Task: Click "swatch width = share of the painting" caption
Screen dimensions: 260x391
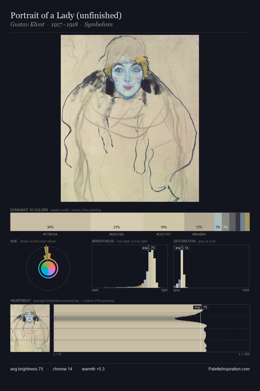Action: pyautogui.click(x=76, y=210)
